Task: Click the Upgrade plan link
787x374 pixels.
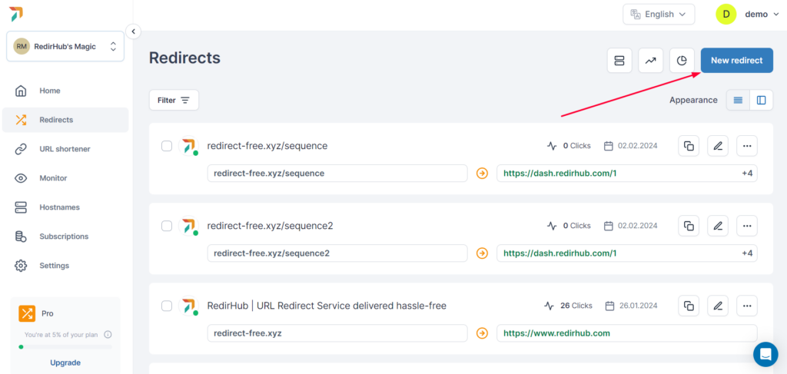Action: (65, 362)
